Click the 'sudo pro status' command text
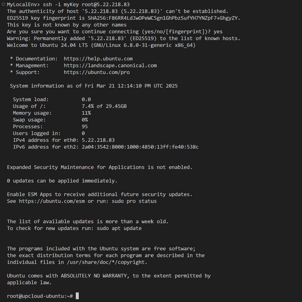302x302 pixels. pyautogui.click(x=134, y=201)
